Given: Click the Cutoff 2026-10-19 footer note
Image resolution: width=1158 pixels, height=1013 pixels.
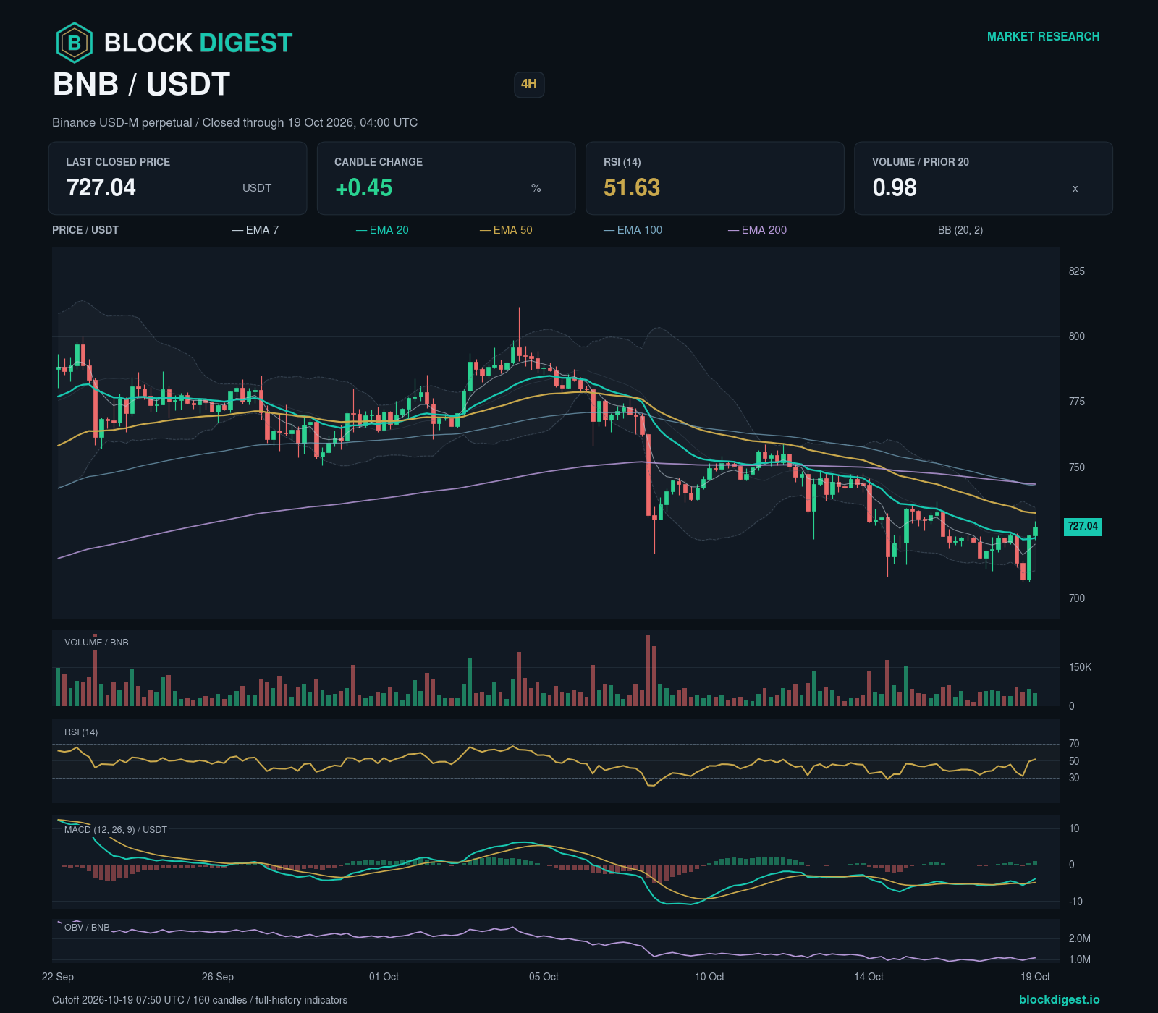Looking at the screenshot, I should (200, 1000).
